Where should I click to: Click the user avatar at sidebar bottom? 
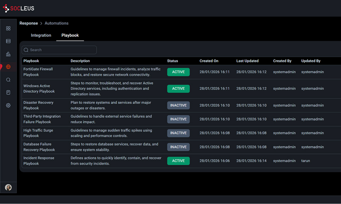click(x=8, y=187)
